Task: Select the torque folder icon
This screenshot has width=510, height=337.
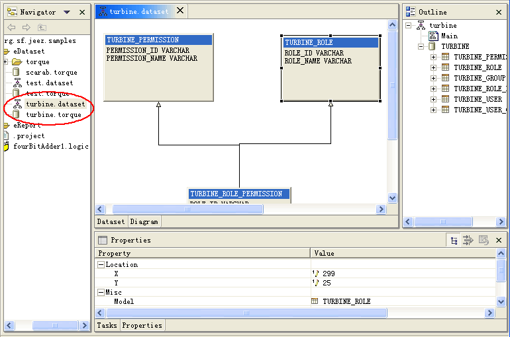Action: [17, 61]
